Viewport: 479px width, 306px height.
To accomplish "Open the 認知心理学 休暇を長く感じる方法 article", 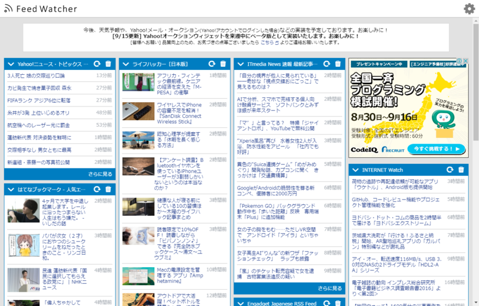I will [x=178, y=140].
